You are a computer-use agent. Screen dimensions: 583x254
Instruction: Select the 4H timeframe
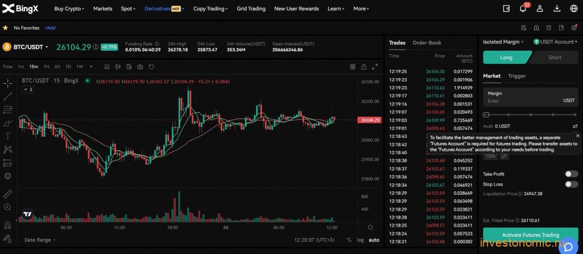pos(57,67)
